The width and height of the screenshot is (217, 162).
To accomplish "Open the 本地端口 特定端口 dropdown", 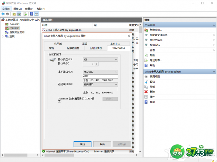I will click(x=100, y=72).
